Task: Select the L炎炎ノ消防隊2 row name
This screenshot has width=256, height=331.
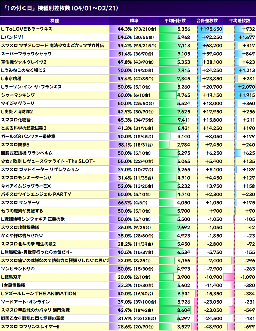Action: (17, 112)
